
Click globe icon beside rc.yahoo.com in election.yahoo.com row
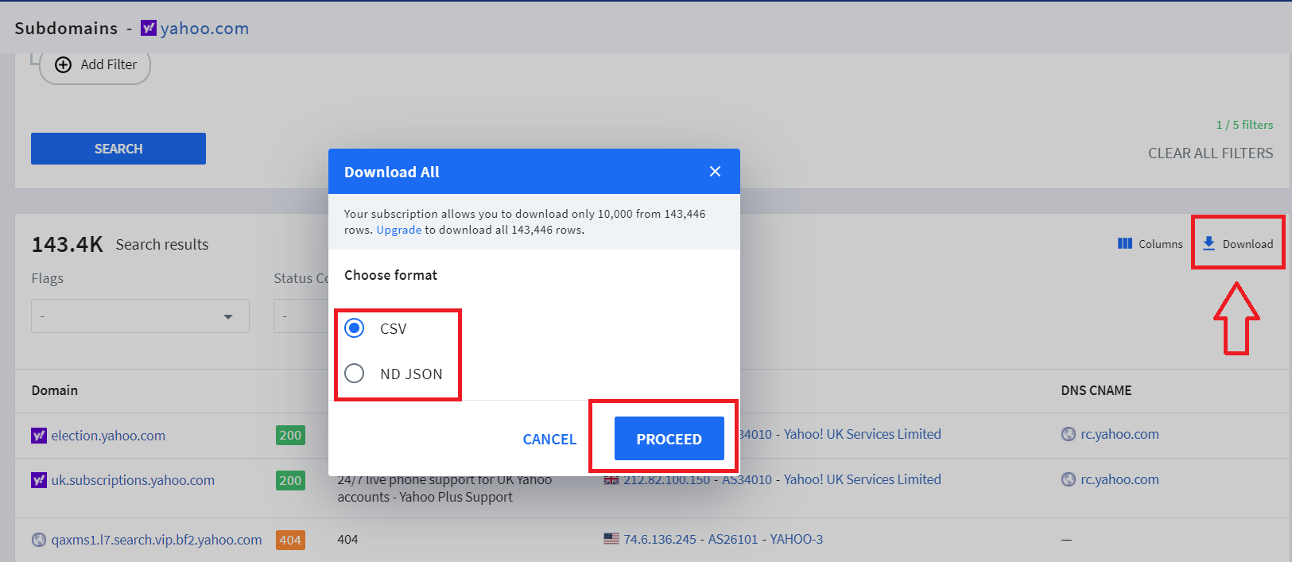tap(1069, 434)
